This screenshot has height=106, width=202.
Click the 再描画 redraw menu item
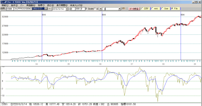pos(31,5)
